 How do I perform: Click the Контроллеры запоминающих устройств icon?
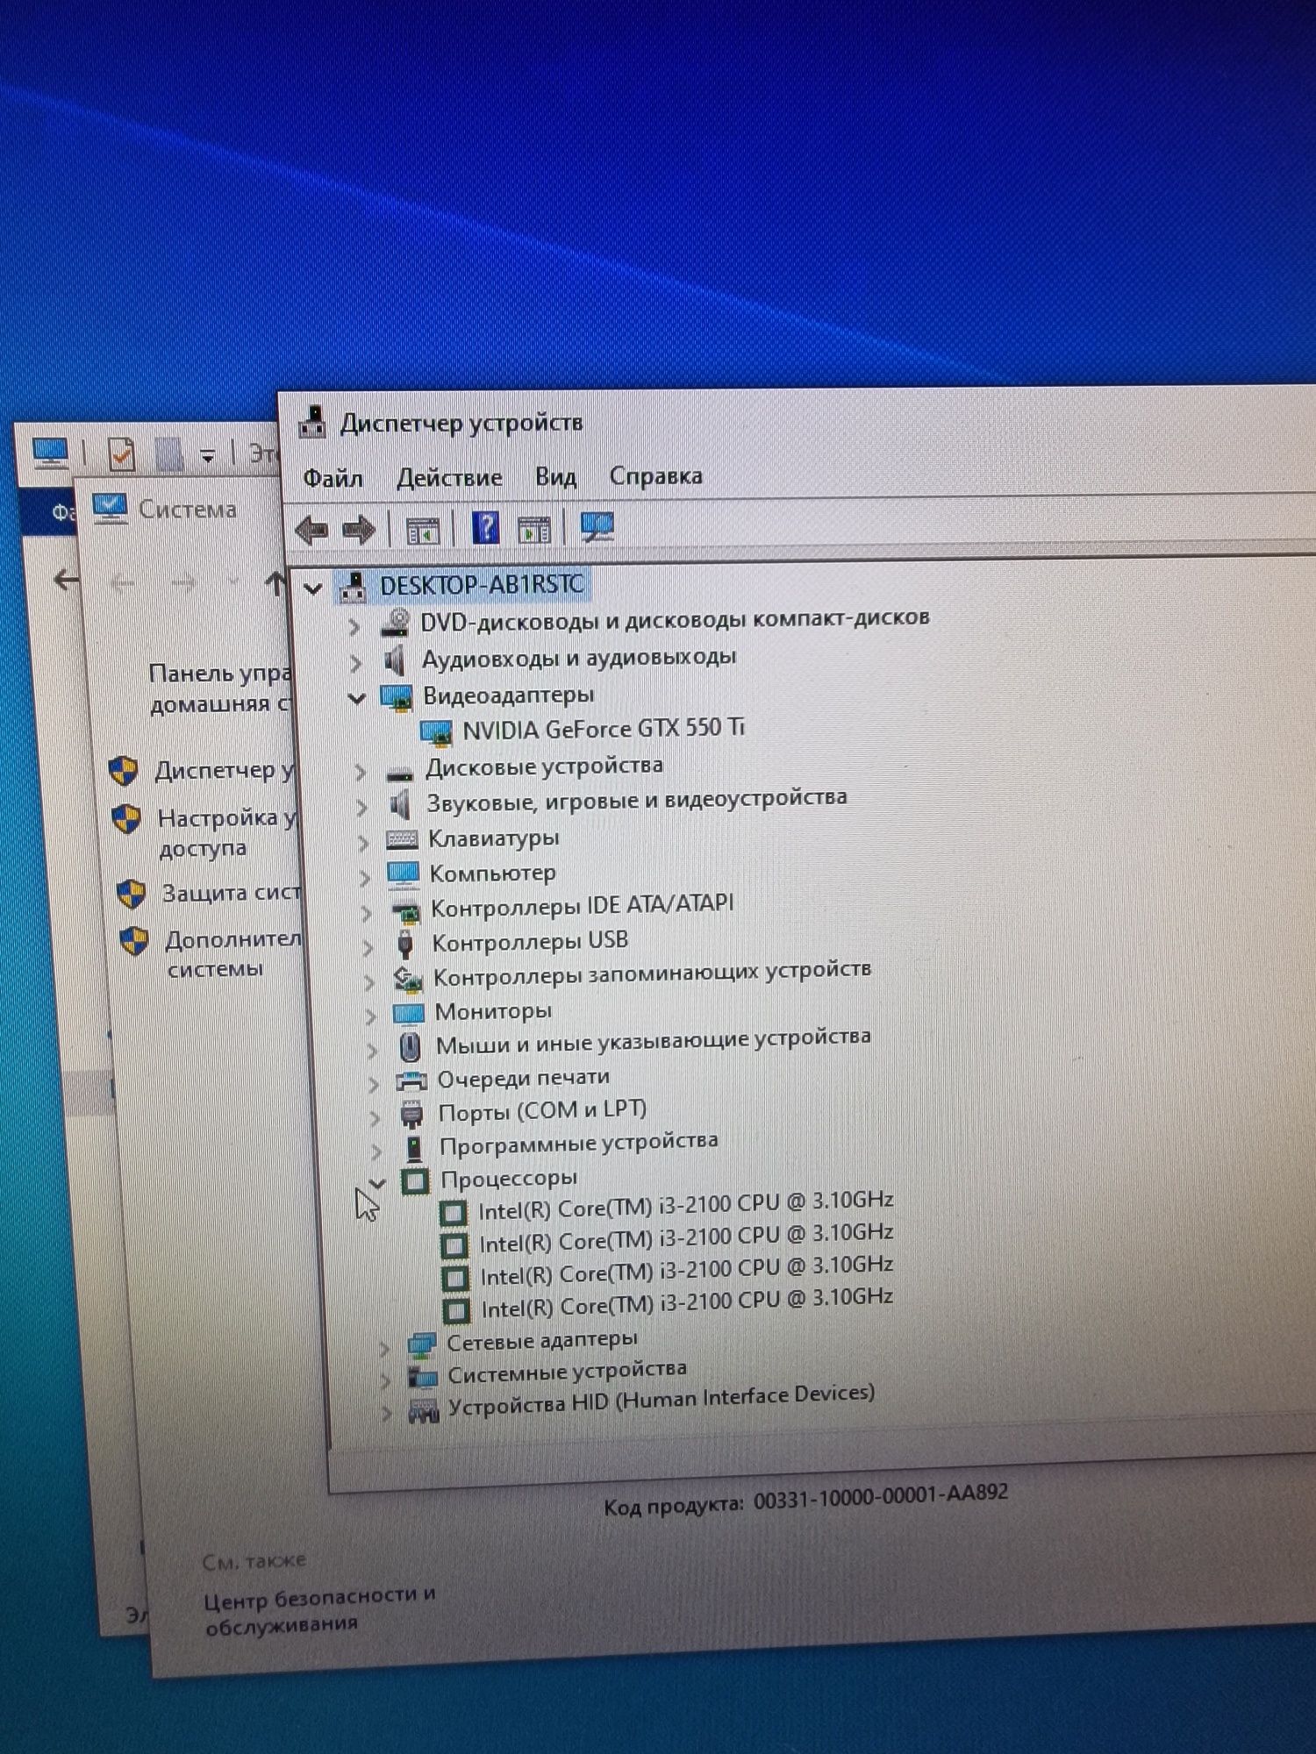[408, 979]
